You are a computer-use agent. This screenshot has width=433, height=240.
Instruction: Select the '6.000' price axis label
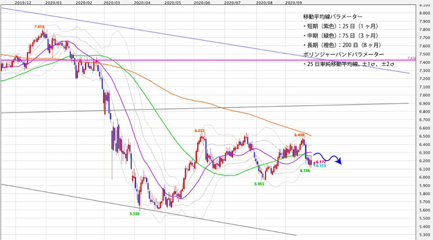point(424,177)
